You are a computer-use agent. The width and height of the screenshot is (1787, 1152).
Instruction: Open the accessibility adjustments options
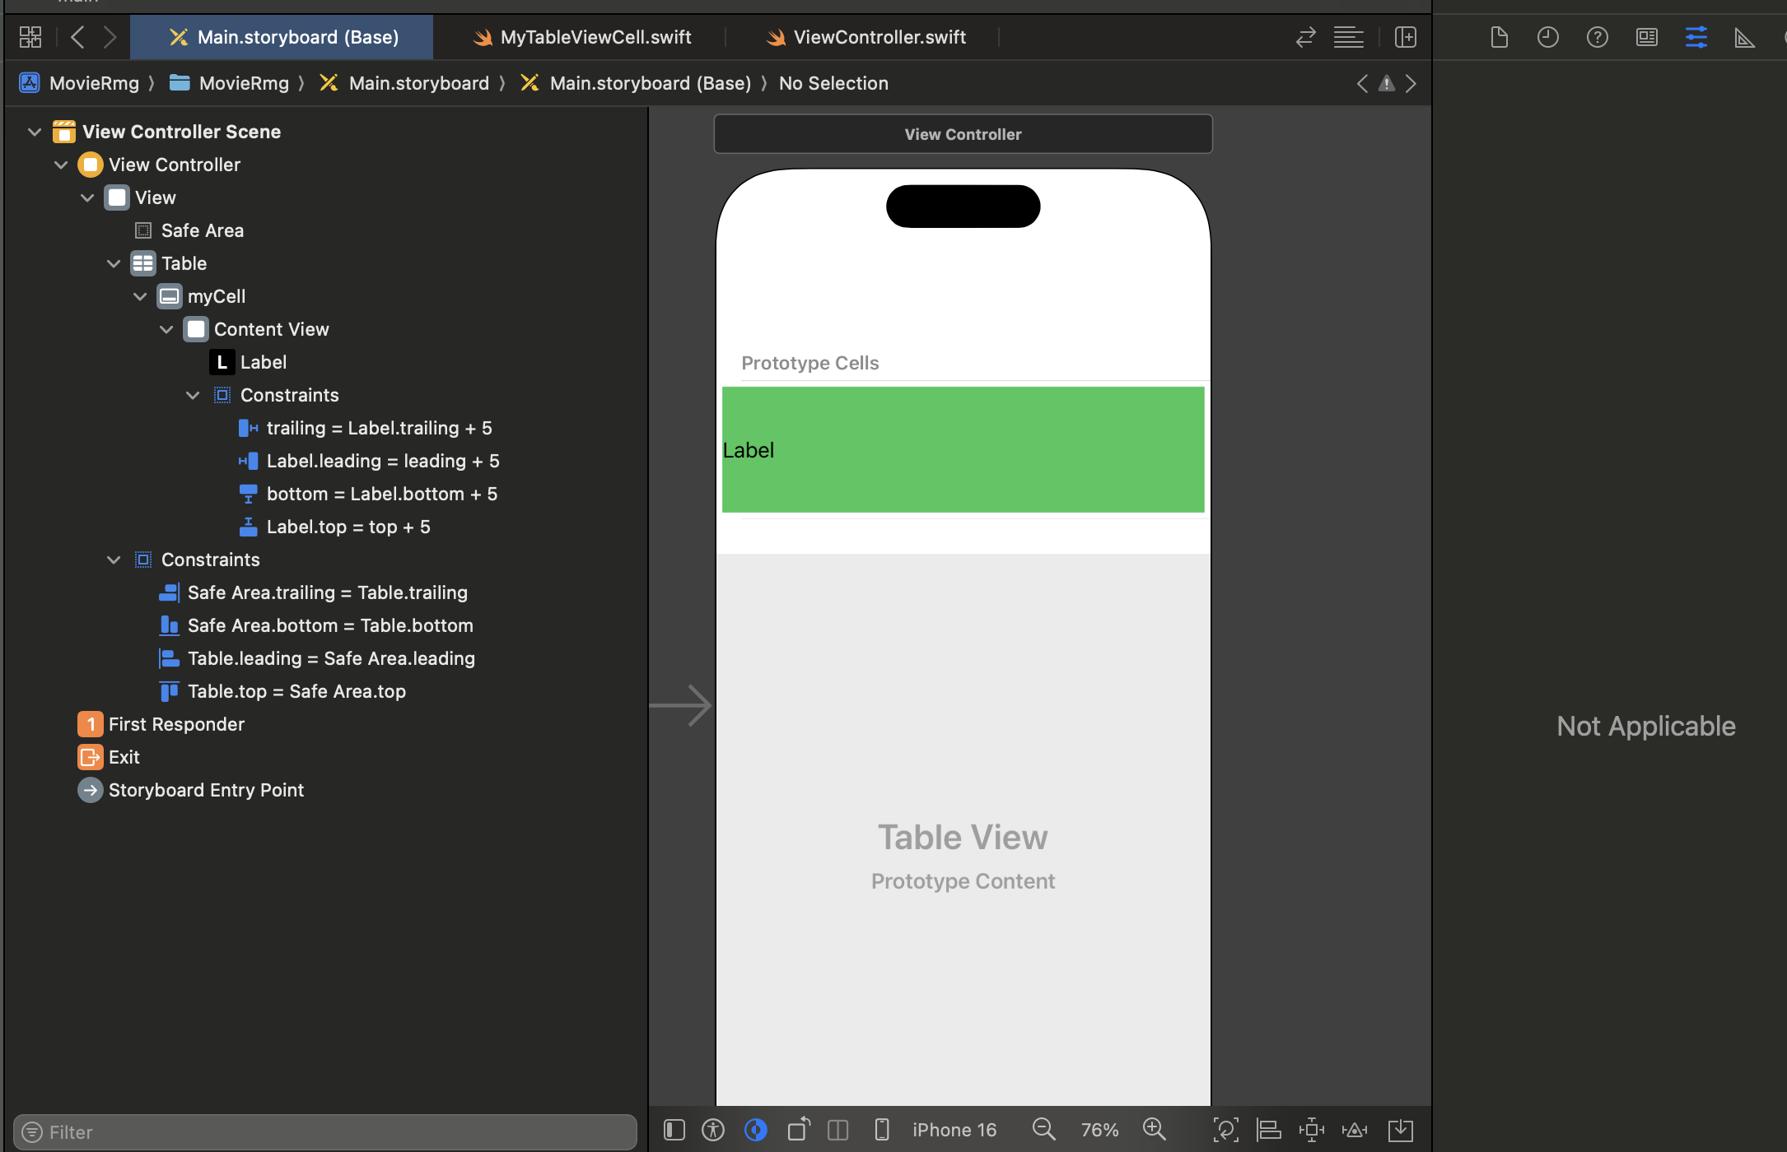coord(713,1130)
